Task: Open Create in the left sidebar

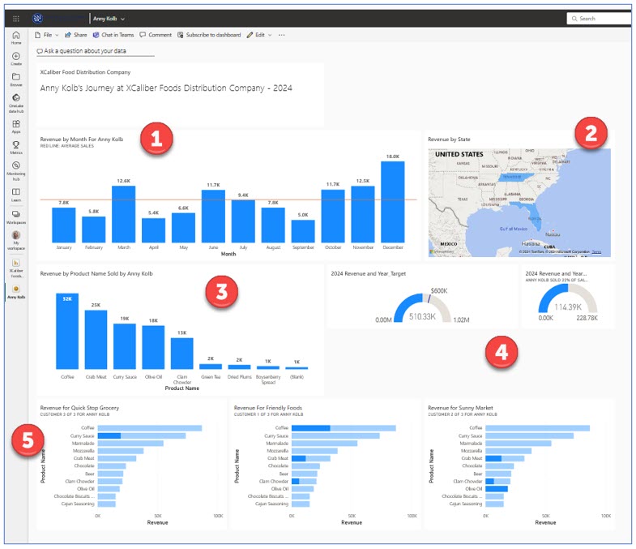Action: click(x=16, y=59)
